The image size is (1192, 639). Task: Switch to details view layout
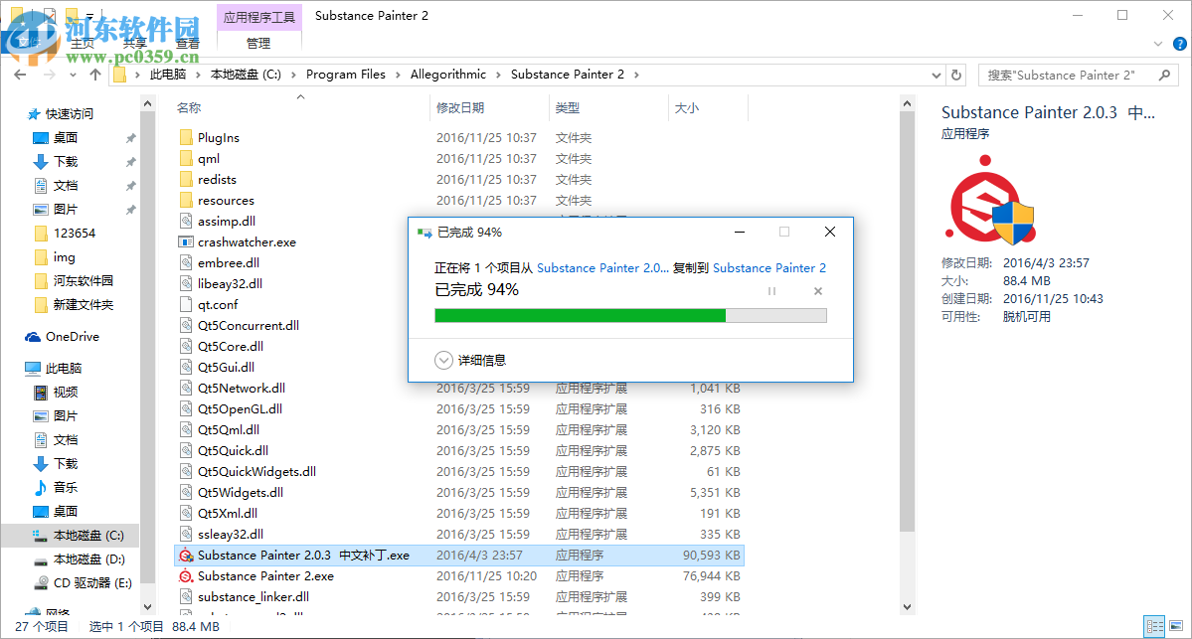[x=1155, y=626]
